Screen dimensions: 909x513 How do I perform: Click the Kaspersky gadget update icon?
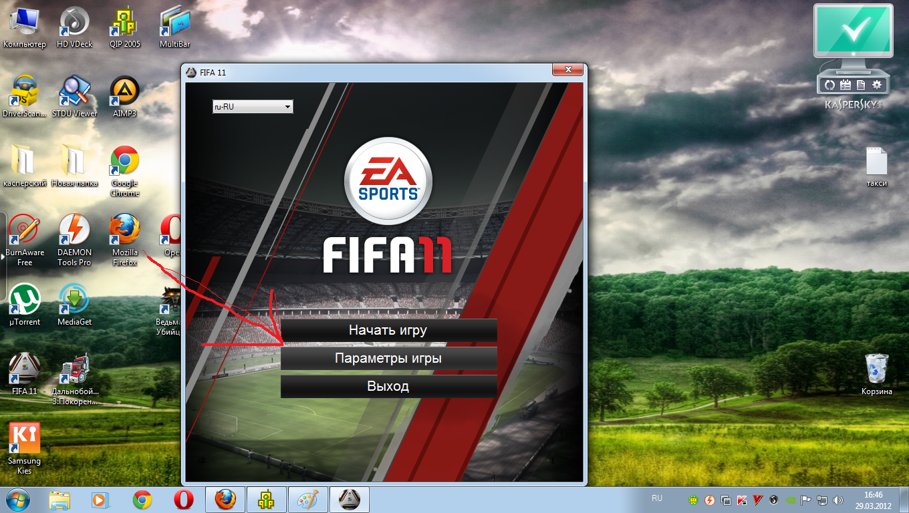tap(830, 85)
